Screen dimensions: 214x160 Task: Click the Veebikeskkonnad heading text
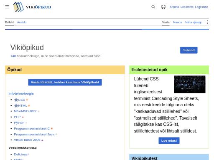tap(23, 147)
